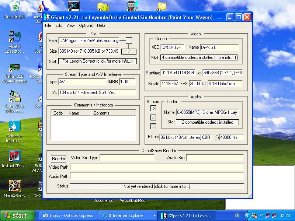Viewport: 295px width, 221px height.
Task: Open the File menu in GSpot
Action: pos(48,25)
